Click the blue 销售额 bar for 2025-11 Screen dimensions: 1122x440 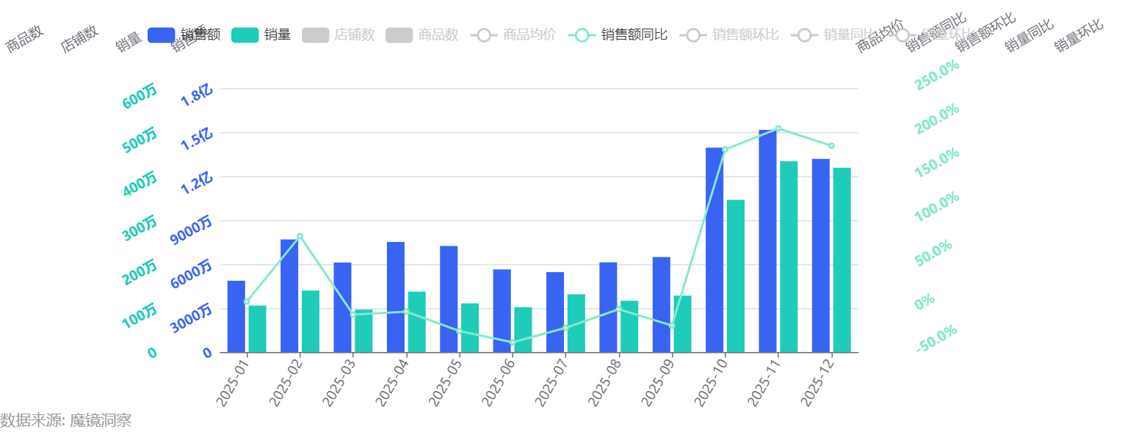click(767, 241)
